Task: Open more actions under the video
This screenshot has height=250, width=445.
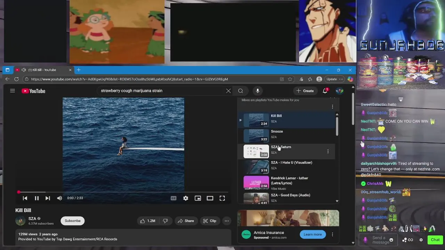Action: coord(227,221)
